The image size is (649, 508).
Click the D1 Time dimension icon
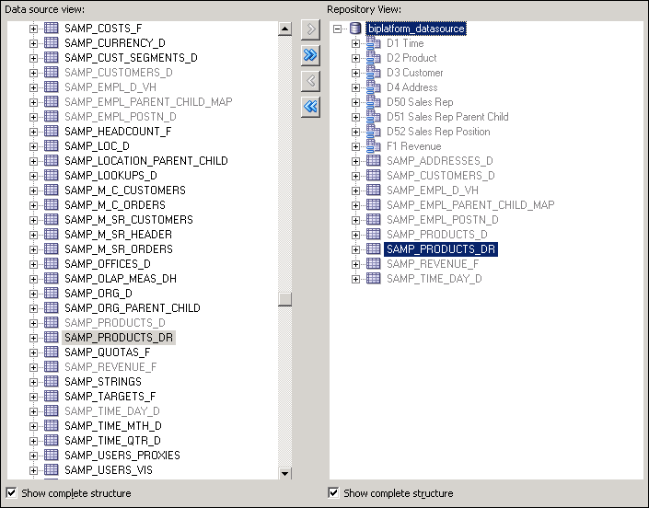pos(374,43)
